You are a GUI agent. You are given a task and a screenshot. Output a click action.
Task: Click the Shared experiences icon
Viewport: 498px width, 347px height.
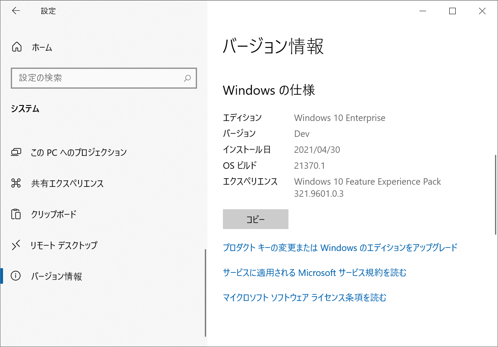click(x=16, y=183)
